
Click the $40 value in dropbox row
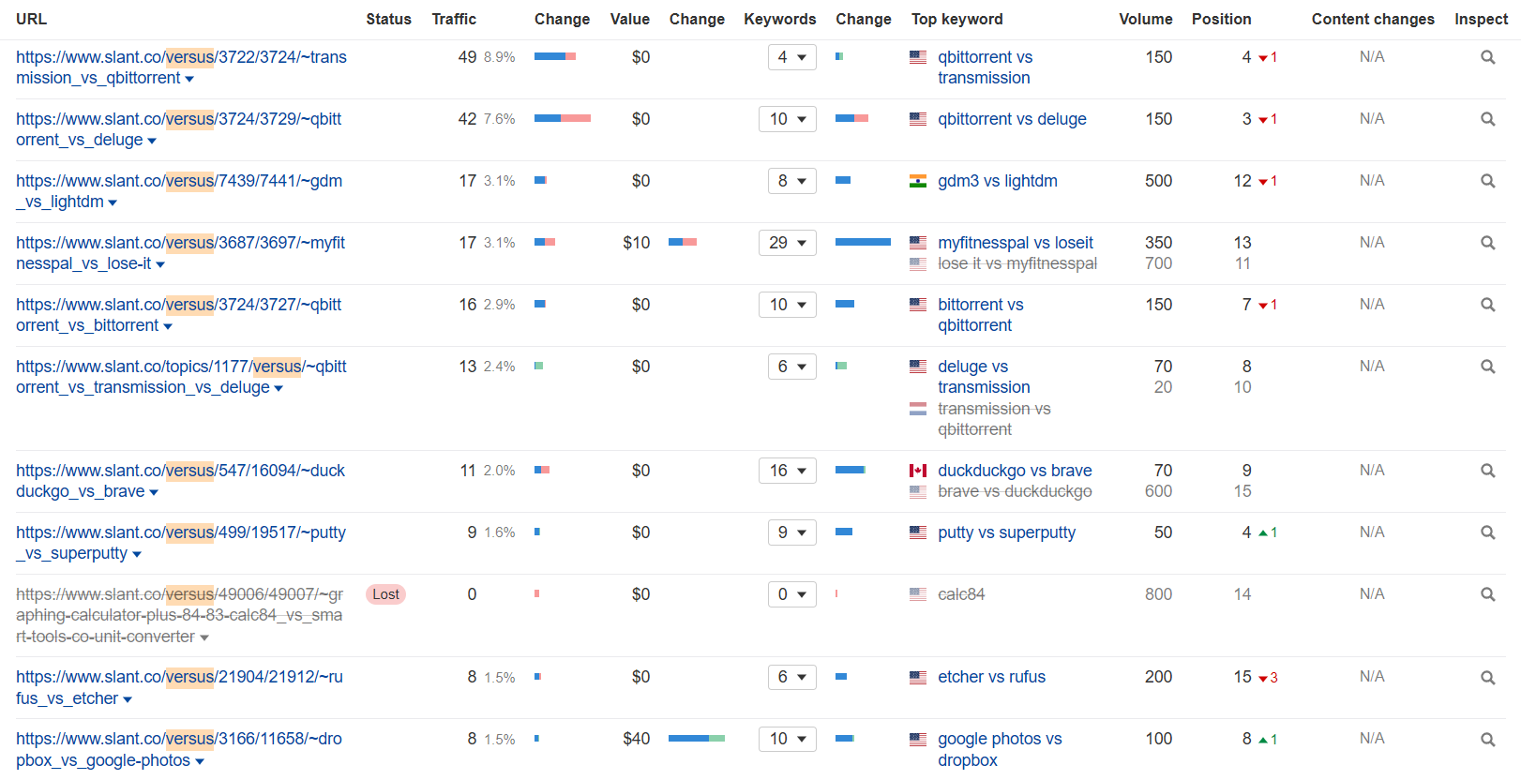(636, 739)
